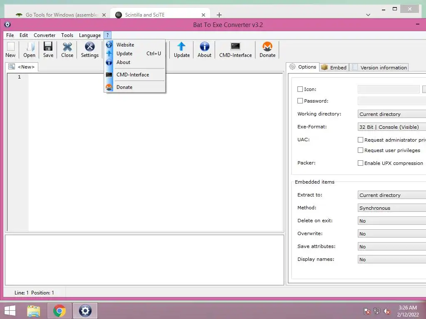Open the Working directory dropdown
The width and height of the screenshot is (426, 319).
coord(392,114)
